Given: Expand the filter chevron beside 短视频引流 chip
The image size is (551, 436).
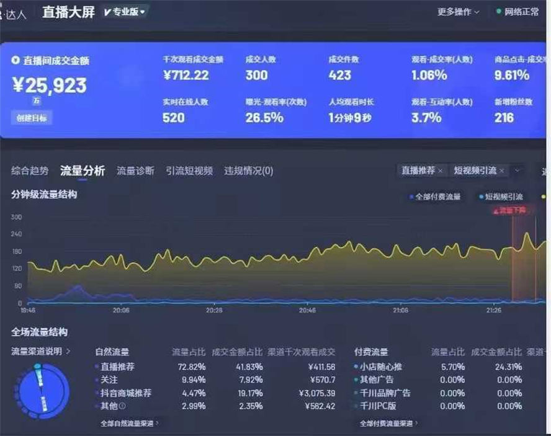Looking at the screenshot, I should 516,171.
